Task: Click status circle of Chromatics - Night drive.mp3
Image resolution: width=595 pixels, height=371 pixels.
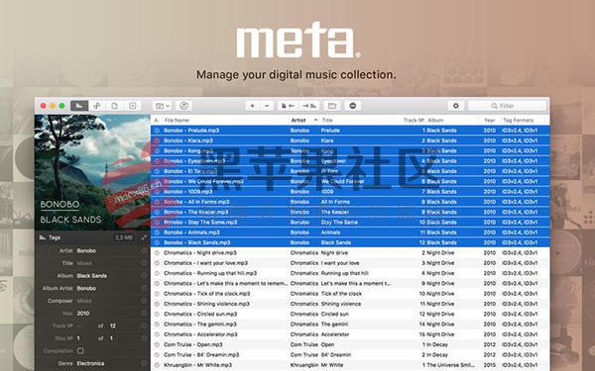Action: coord(157,253)
